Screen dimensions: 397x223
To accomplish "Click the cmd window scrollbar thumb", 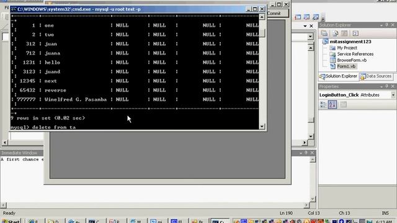I will [x=262, y=33].
